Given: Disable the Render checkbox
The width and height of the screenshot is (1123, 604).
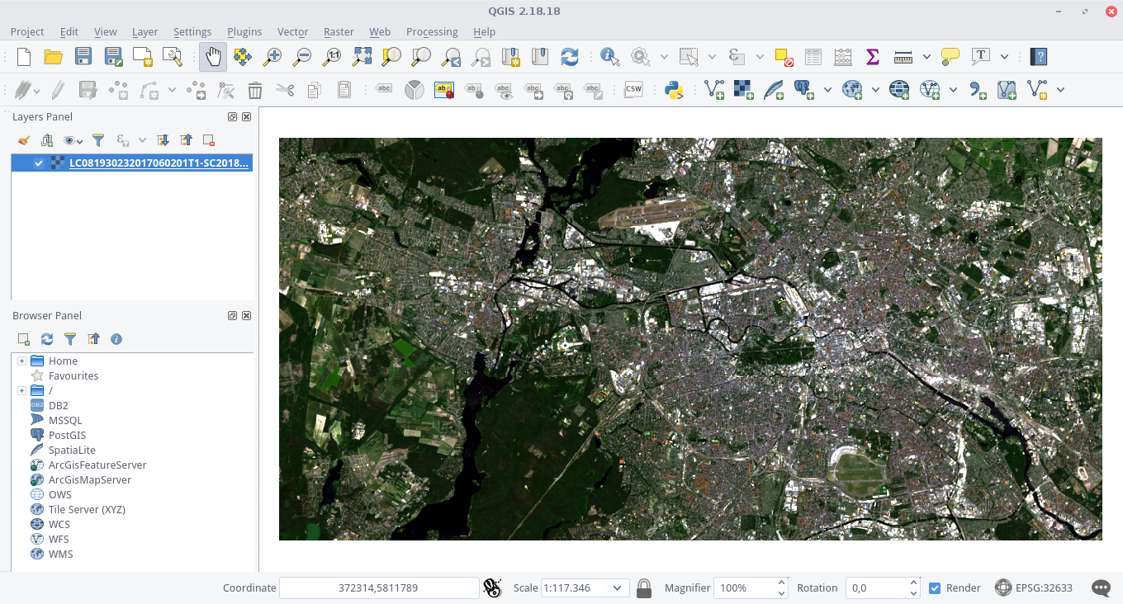Looking at the screenshot, I should [935, 588].
